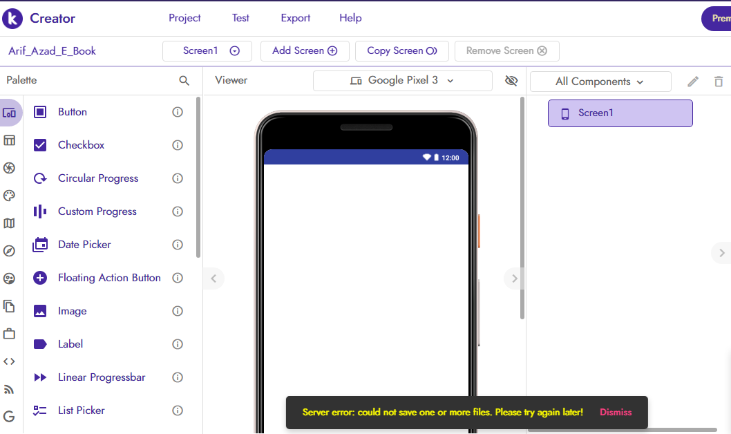731x434 pixels.
Task: Toggle visibility of hidden components eye icon
Action: click(x=511, y=81)
